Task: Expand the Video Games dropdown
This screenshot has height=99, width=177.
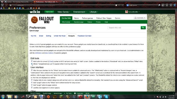Action: pyautogui.click(x=64, y=12)
